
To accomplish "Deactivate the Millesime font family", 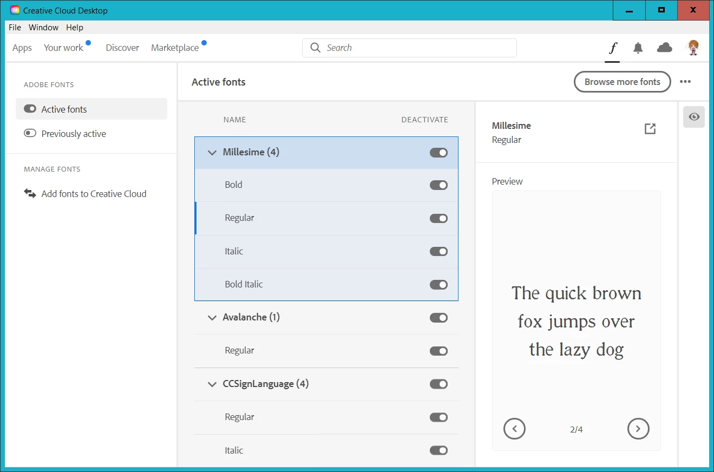I will click(439, 153).
